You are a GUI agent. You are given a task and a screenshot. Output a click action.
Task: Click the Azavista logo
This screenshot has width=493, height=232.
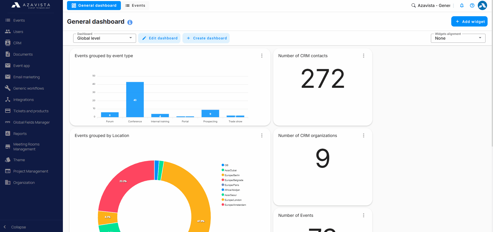31,5
